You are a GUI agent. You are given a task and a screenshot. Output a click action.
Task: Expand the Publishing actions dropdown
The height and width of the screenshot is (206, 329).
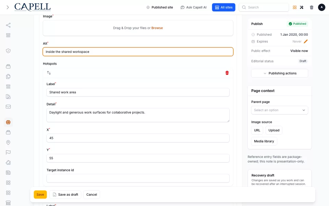coord(280,73)
